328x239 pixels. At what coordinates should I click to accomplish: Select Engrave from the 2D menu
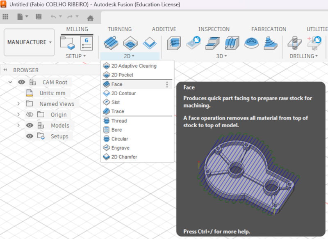coord(137,148)
